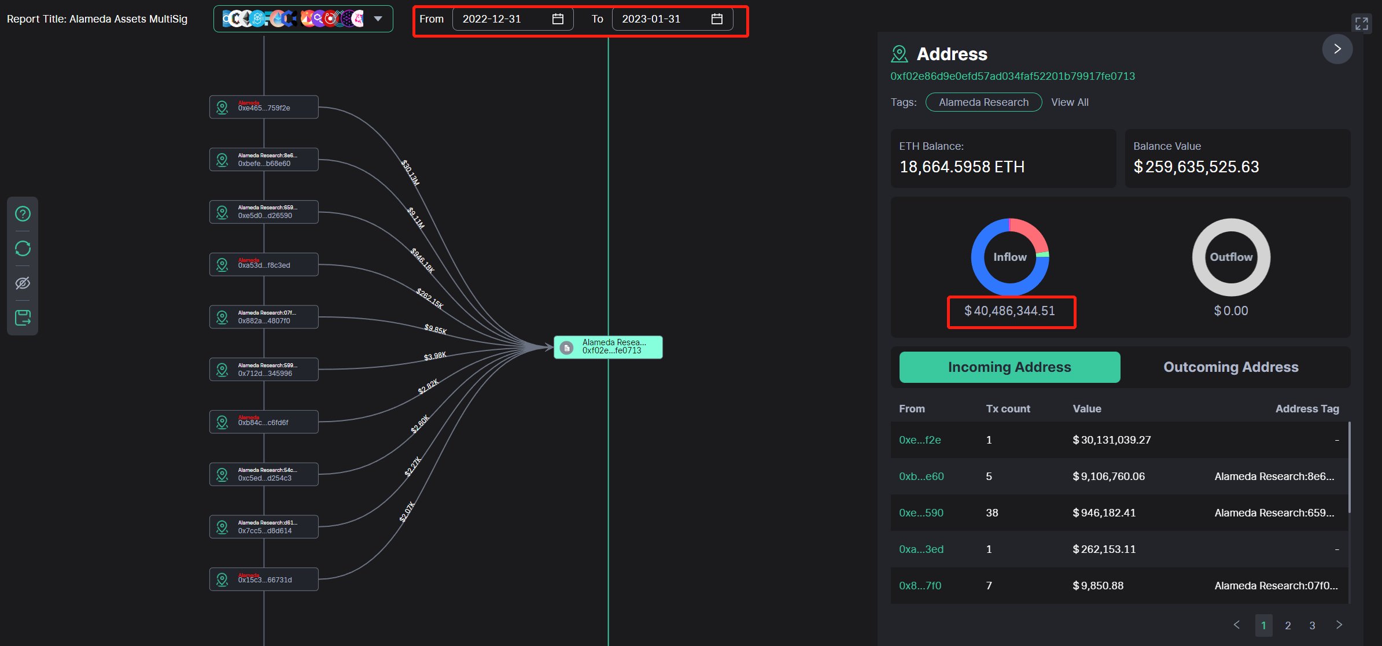Click the $9.85K edge label
Viewport: 1382px width, 646px height.
(x=436, y=329)
